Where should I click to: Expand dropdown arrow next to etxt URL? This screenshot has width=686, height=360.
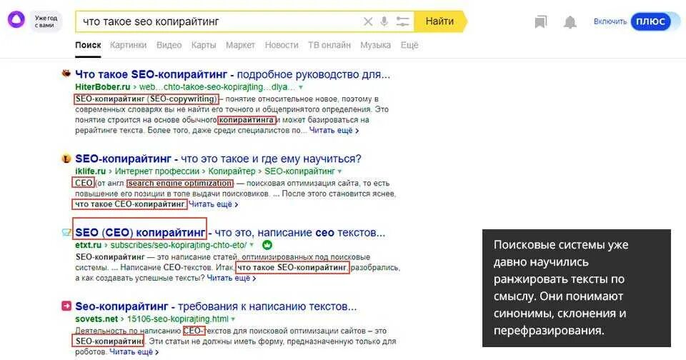point(252,246)
